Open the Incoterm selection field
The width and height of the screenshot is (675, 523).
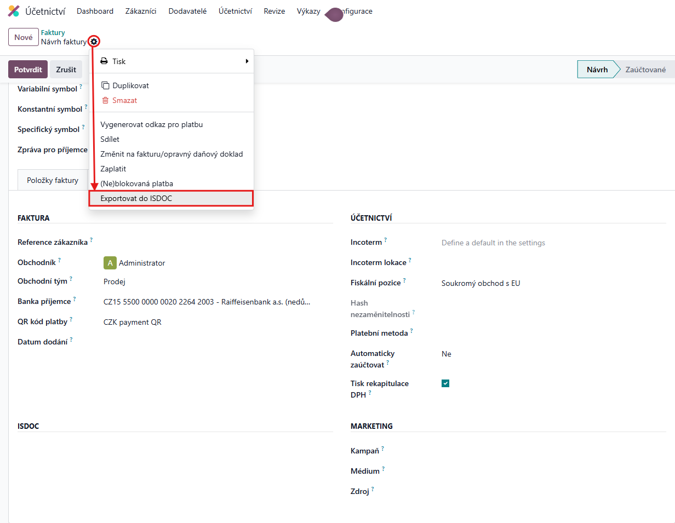tap(554, 243)
